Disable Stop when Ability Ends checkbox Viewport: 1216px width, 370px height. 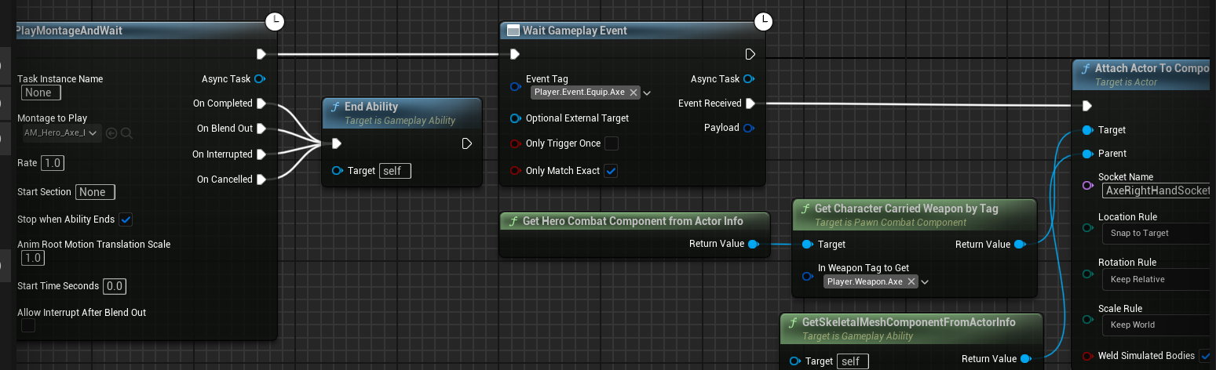(125, 219)
